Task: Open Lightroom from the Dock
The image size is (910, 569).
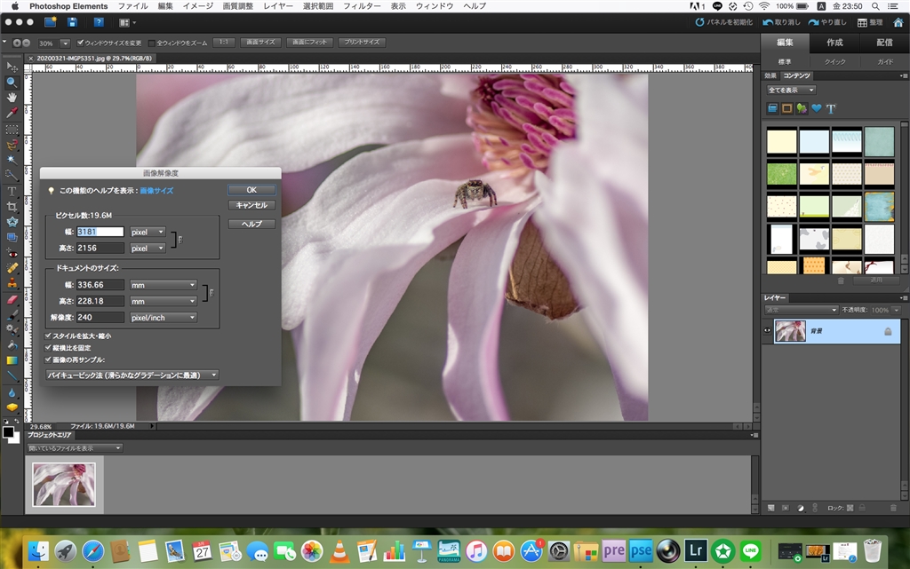Action: tap(698, 550)
